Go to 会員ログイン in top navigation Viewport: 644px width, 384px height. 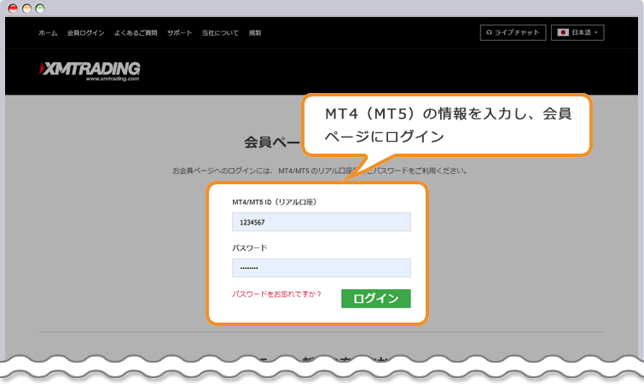[x=86, y=33]
